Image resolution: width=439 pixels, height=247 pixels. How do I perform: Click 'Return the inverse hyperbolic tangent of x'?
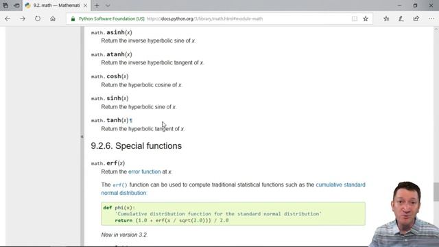click(x=152, y=62)
